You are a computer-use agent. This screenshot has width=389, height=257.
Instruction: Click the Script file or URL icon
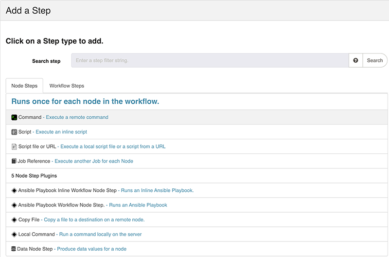[14, 147]
